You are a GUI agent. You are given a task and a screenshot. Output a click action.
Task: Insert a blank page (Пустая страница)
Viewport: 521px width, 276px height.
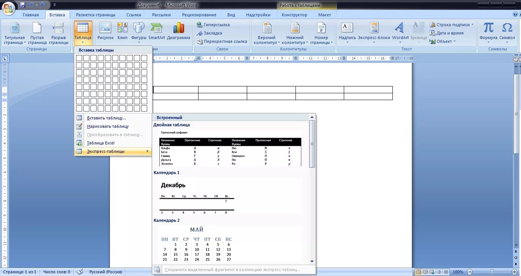pyautogui.click(x=37, y=33)
